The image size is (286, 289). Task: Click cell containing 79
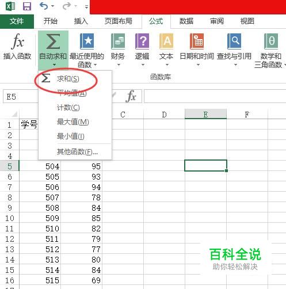pos(81,239)
